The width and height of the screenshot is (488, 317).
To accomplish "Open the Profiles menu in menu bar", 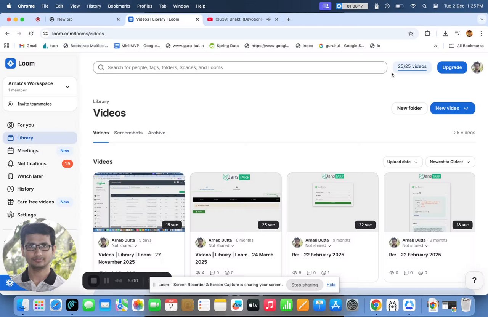I will 144,6.
